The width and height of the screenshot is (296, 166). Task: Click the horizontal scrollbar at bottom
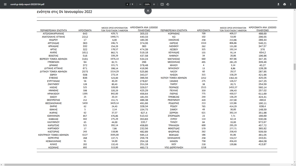137,165
